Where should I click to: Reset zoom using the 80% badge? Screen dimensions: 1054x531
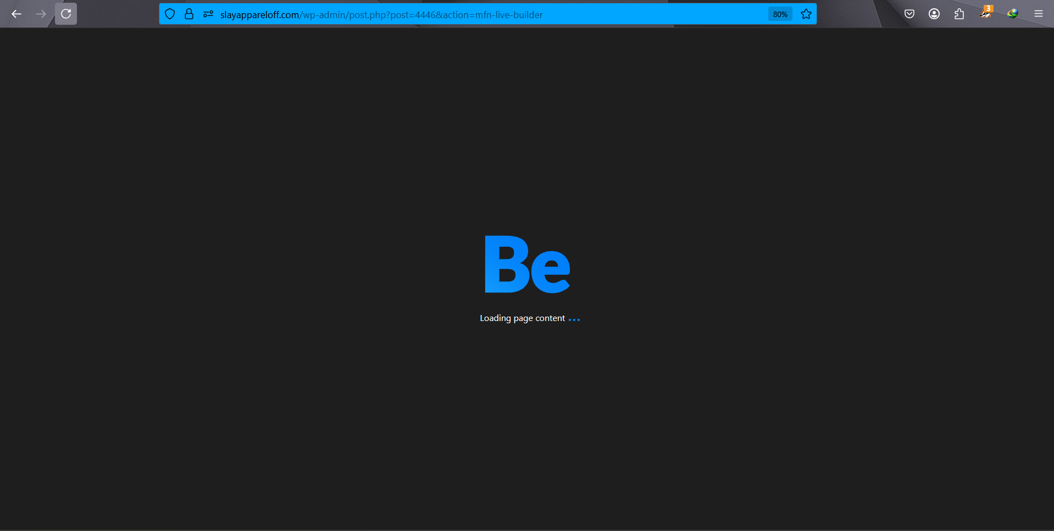780,14
